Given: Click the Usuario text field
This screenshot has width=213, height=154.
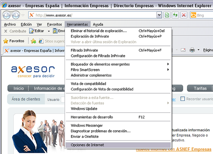Looking at the screenshot, I should tap(63, 100).
